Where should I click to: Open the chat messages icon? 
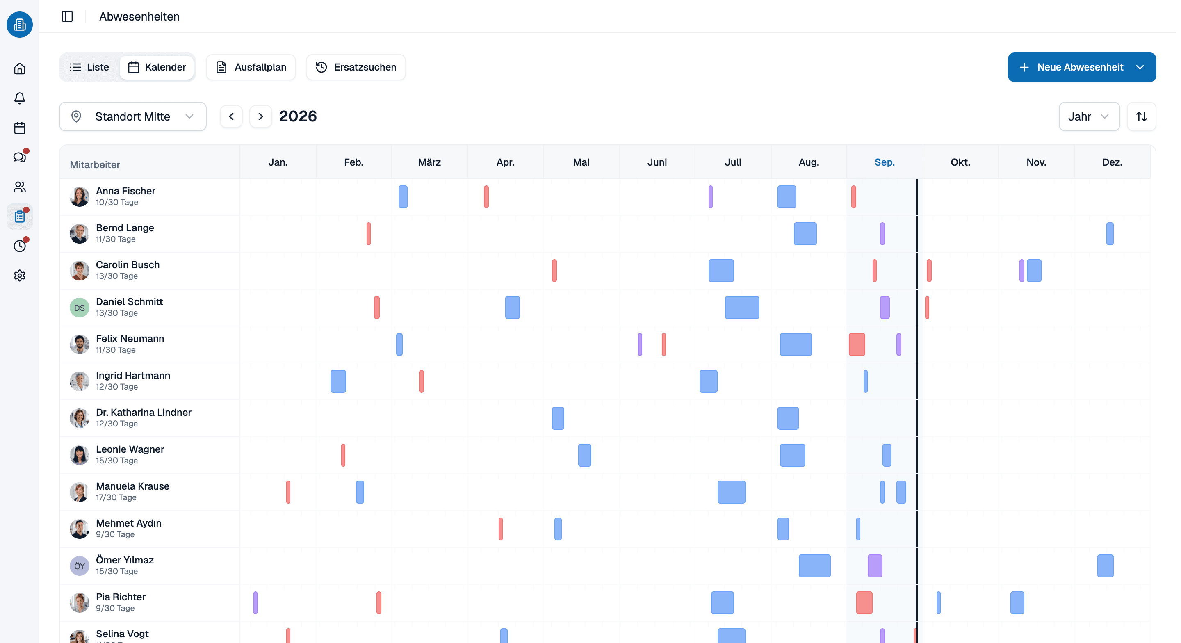click(x=20, y=157)
